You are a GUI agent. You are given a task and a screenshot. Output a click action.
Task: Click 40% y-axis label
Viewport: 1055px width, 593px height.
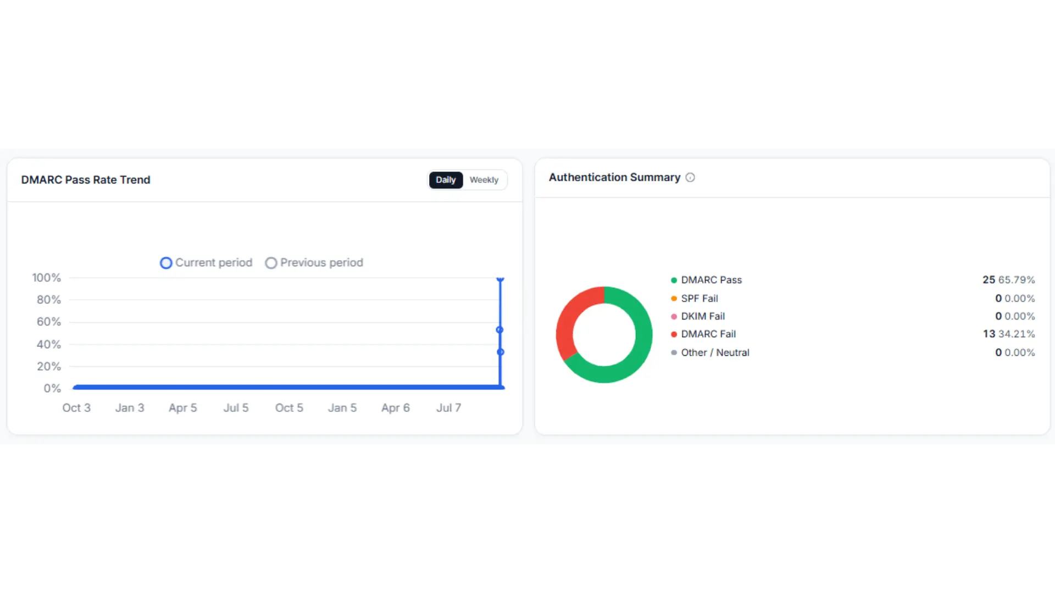(x=48, y=344)
